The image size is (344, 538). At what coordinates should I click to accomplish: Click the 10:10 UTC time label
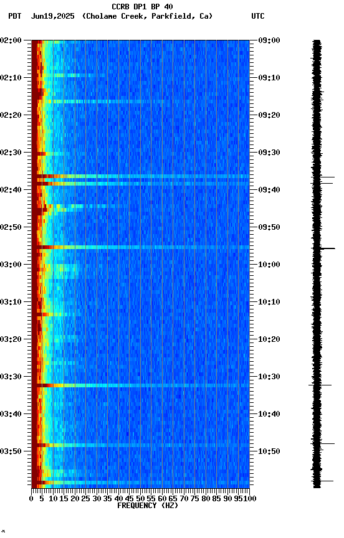pos(269,302)
